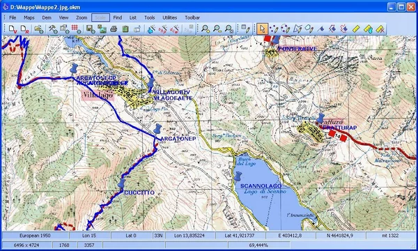Expand the Tools menu

150,17
